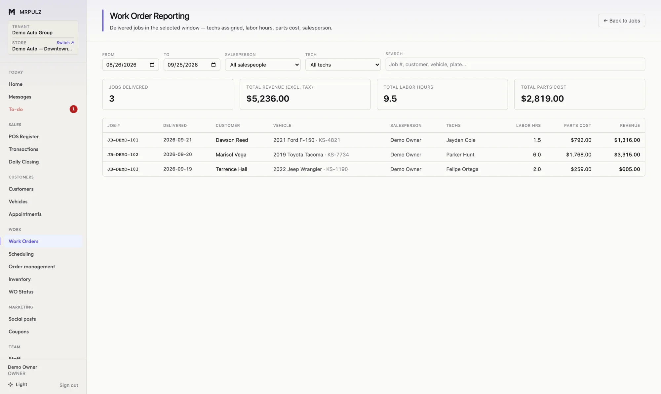Open the All techs dropdown
The image size is (661, 394).
tap(343, 65)
